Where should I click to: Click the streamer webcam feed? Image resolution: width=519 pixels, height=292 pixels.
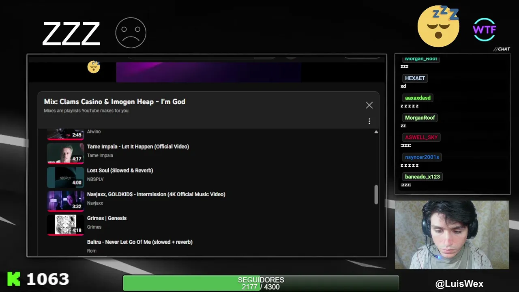click(x=452, y=235)
